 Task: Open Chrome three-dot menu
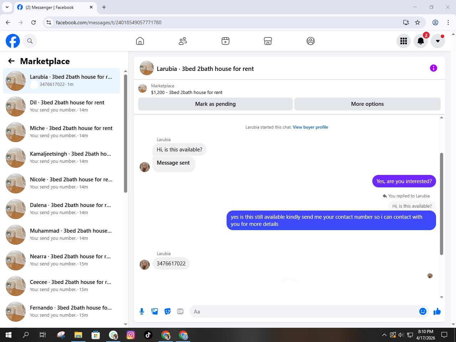[x=448, y=22]
